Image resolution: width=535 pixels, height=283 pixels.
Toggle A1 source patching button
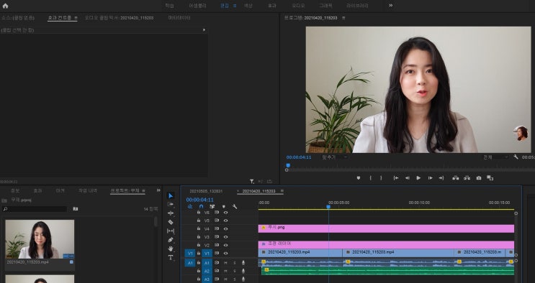(190, 263)
